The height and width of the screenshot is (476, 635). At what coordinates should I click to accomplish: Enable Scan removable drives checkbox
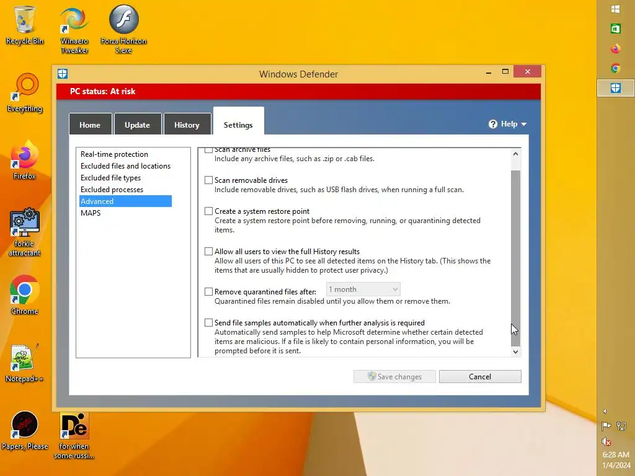coord(208,180)
